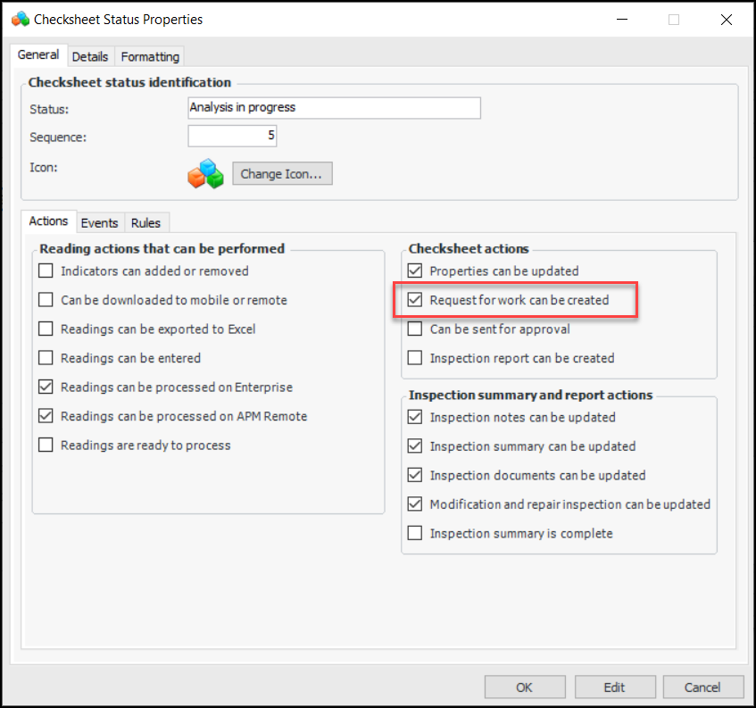This screenshot has width=756, height=708.
Task: Select the Events sub-tab
Action: (99, 222)
